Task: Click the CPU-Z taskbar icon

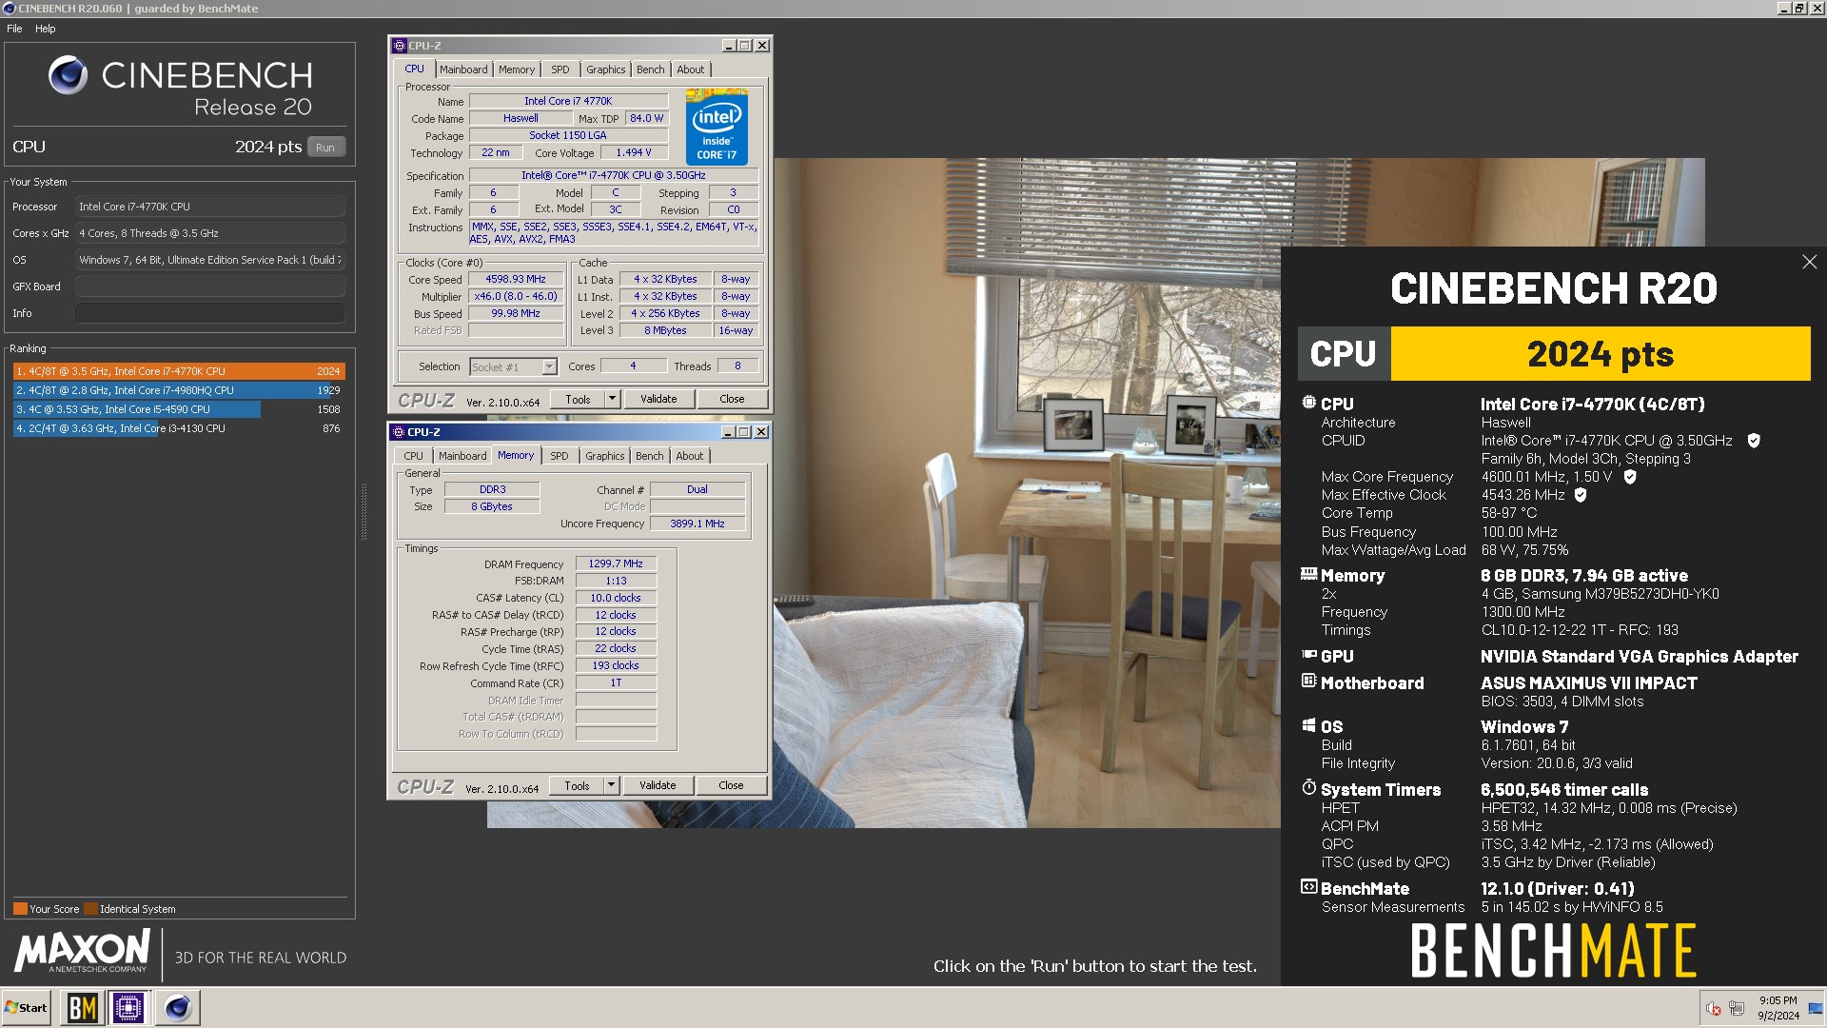Action: click(128, 1007)
